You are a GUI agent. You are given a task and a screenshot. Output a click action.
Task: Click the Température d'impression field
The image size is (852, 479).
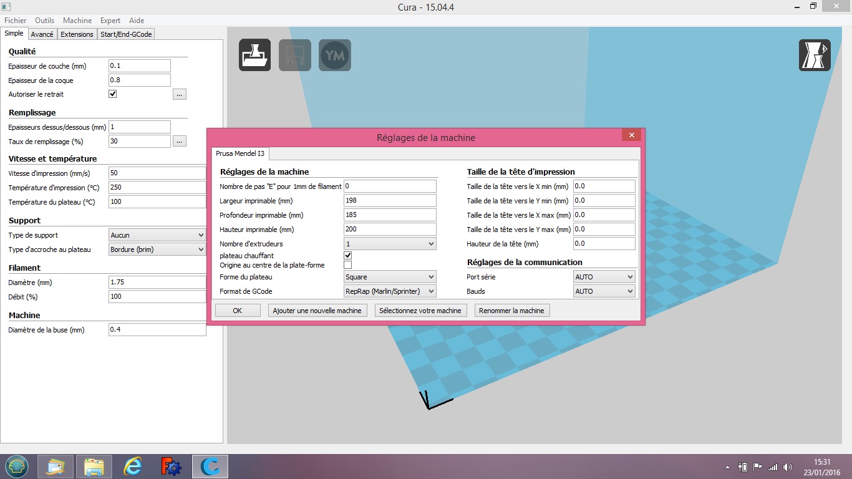point(157,187)
